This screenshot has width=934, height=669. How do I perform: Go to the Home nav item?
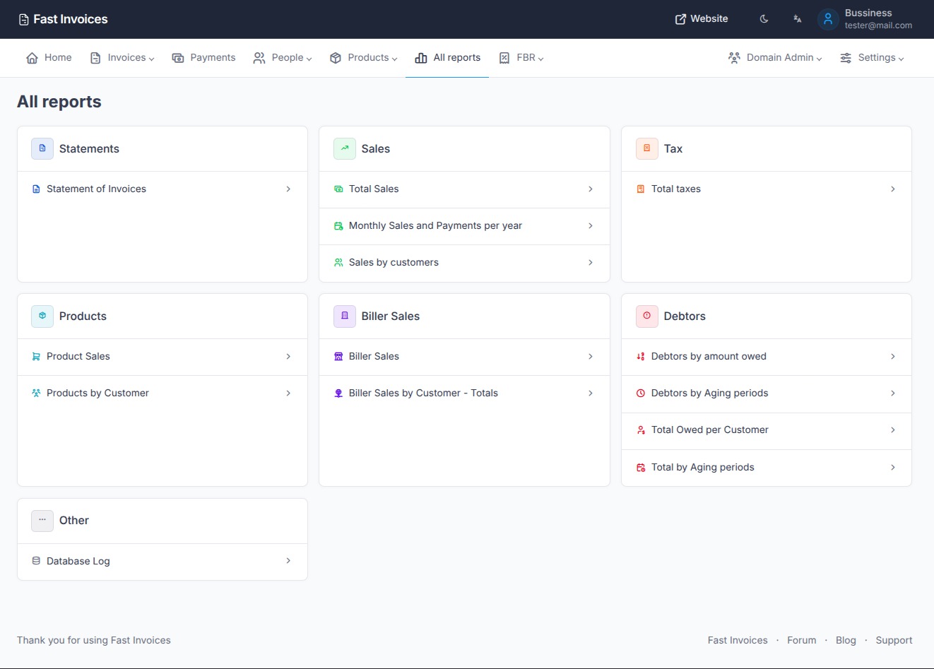click(x=49, y=58)
